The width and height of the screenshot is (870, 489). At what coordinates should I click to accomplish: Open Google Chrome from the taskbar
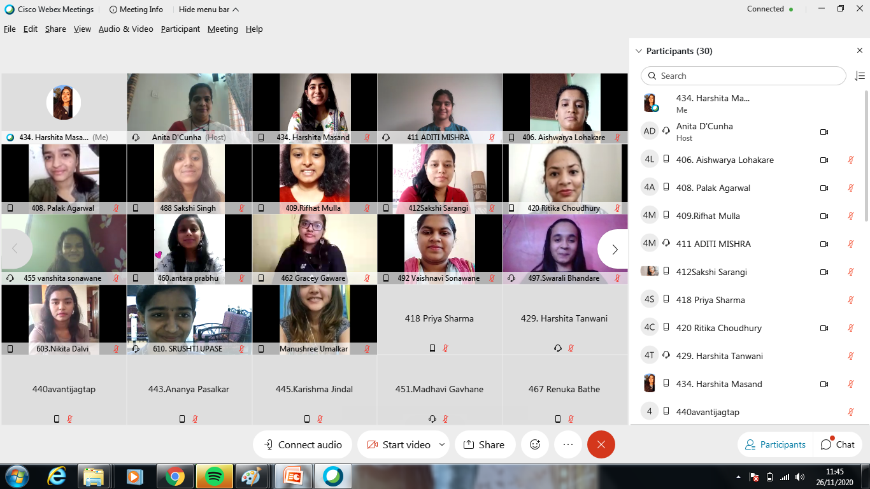[175, 476]
